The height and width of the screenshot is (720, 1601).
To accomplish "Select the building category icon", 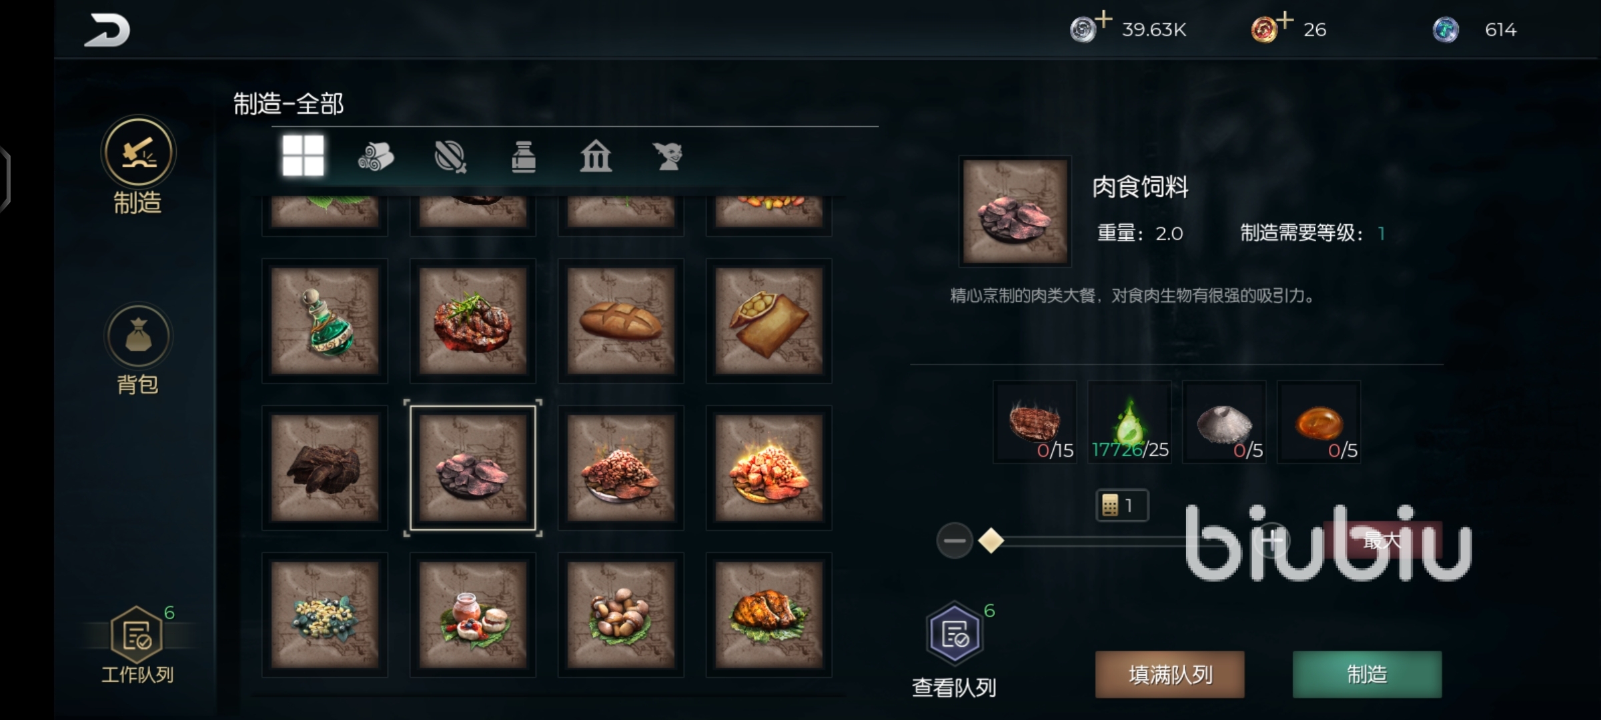I will [596, 157].
